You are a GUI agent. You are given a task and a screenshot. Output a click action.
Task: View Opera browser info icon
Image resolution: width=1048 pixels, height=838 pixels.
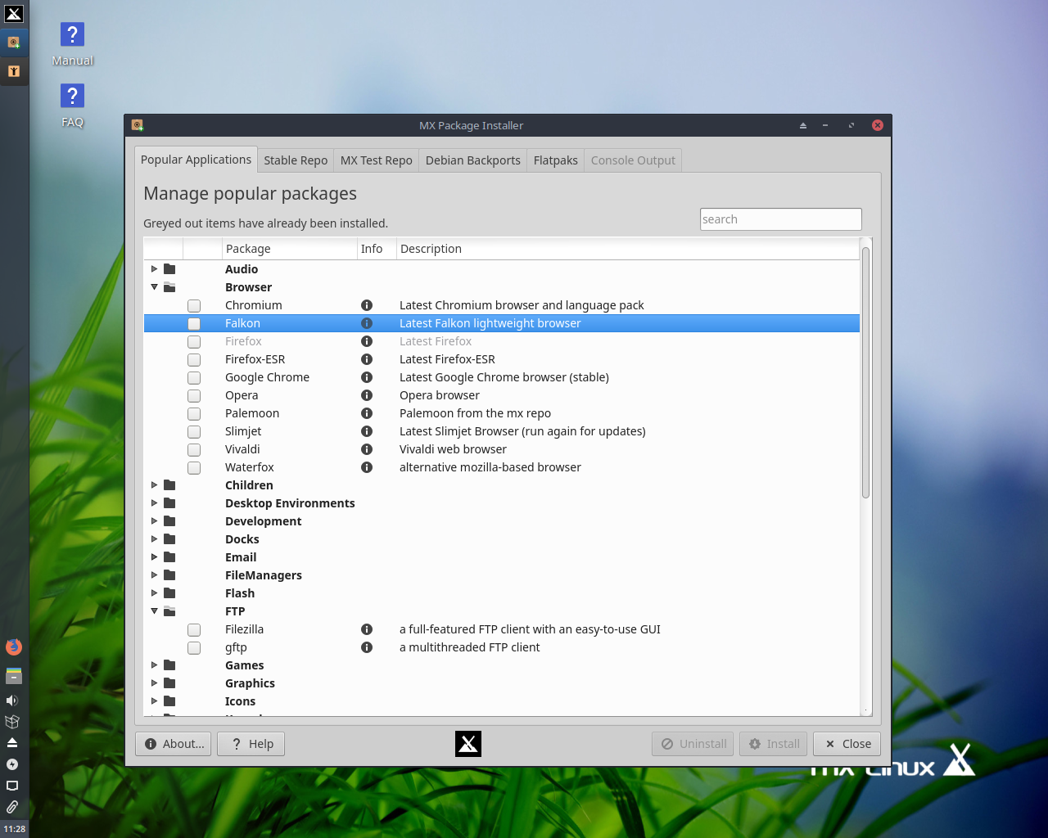pos(367,395)
